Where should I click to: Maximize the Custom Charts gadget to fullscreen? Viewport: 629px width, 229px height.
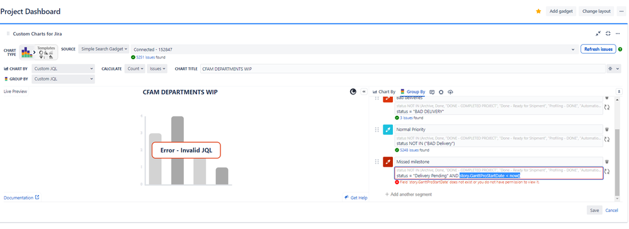[x=608, y=34]
